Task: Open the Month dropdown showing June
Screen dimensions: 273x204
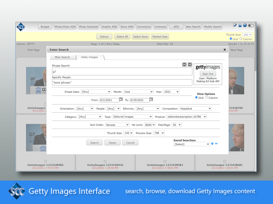Action: pos(138,92)
